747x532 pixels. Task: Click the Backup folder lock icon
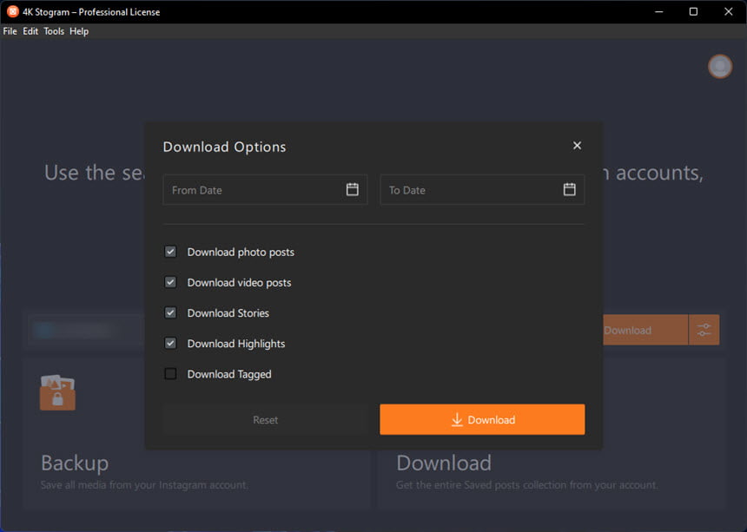click(57, 392)
